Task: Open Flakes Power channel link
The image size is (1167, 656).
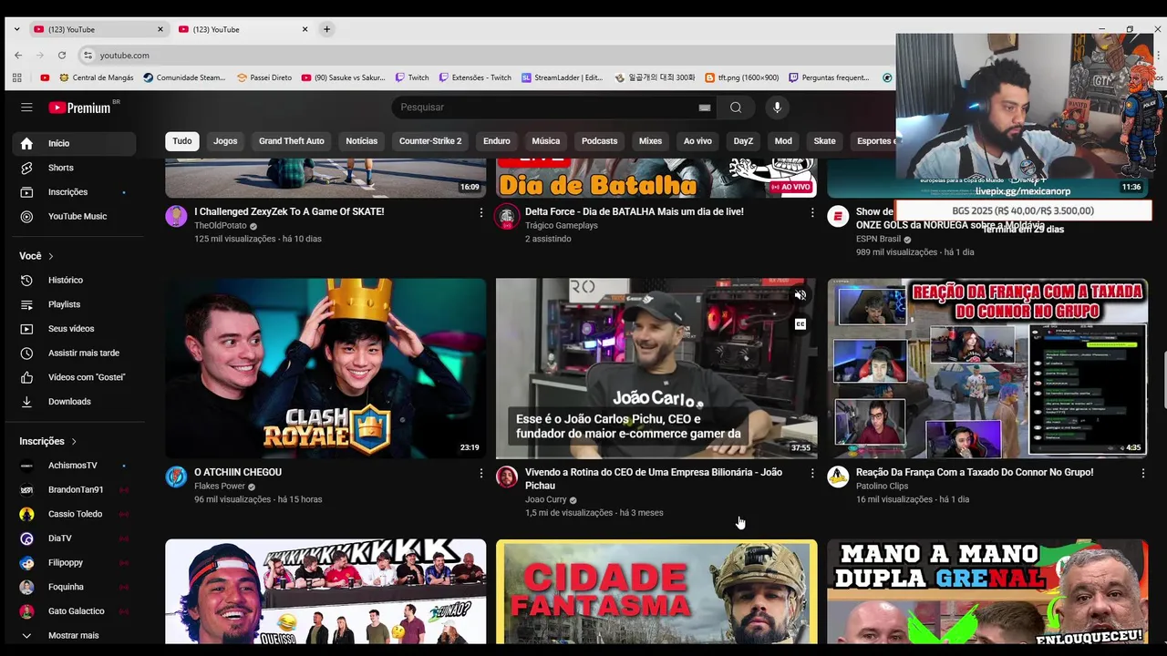Action: click(220, 487)
